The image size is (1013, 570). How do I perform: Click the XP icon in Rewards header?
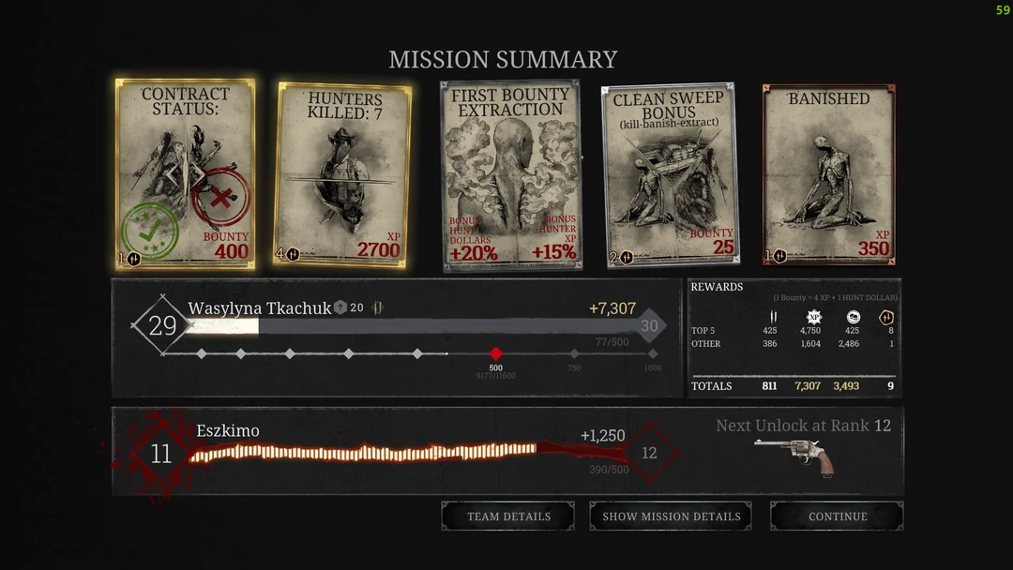click(x=813, y=317)
